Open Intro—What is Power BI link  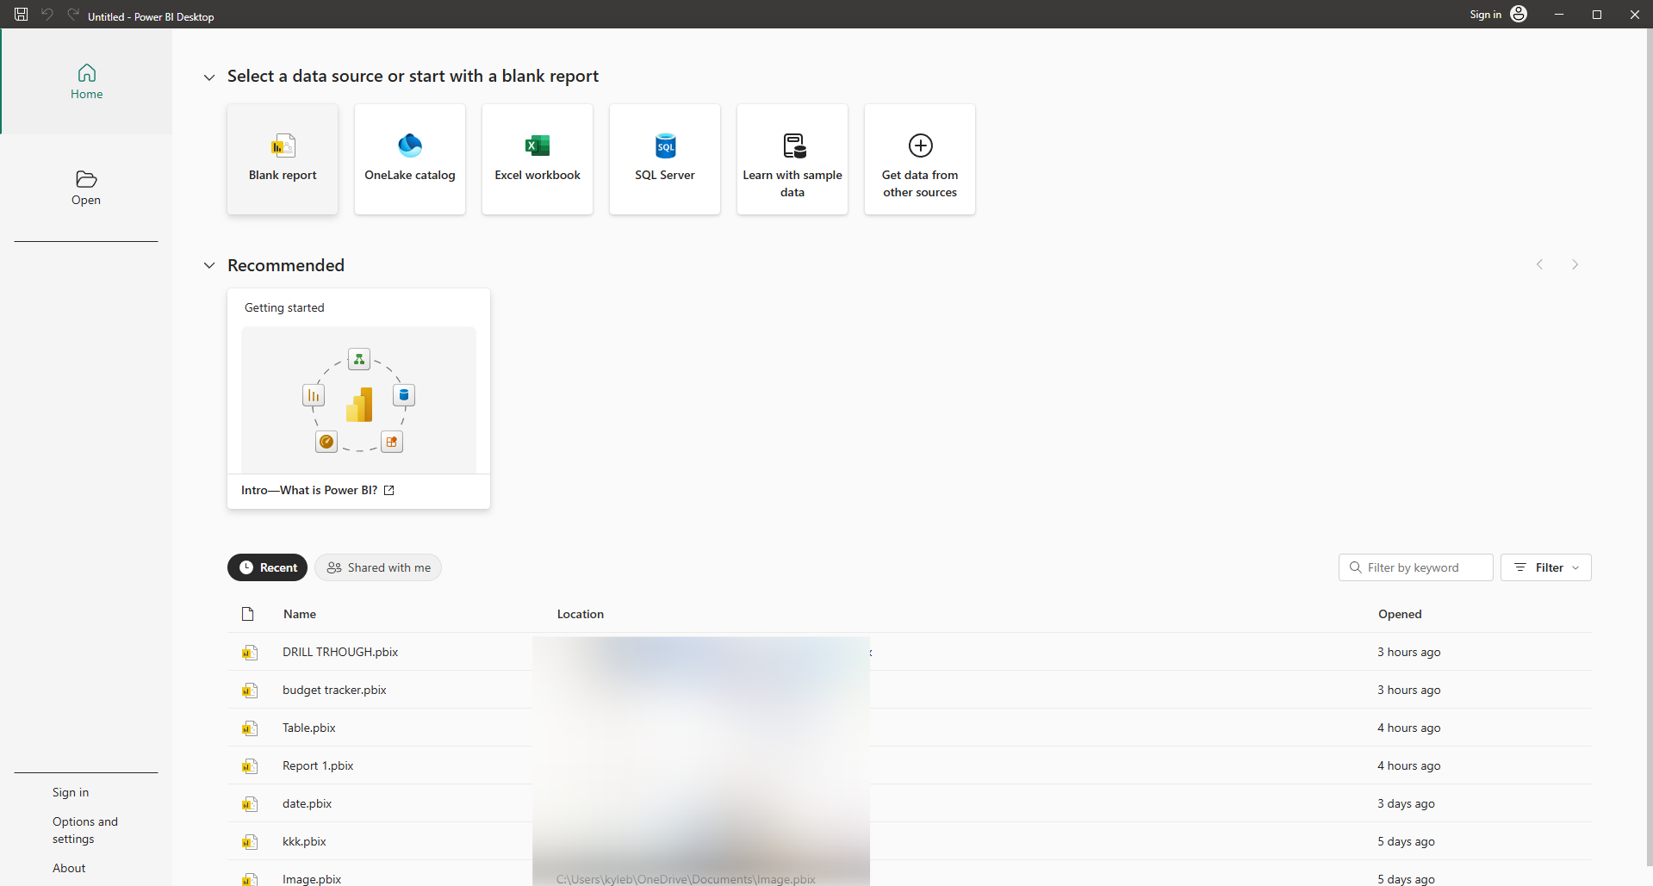click(317, 490)
